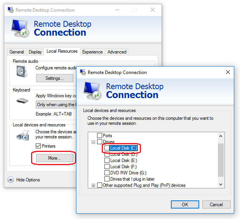
Task: Check the Local Disk (C:) checkbox
Action: click(x=107, y=148)
